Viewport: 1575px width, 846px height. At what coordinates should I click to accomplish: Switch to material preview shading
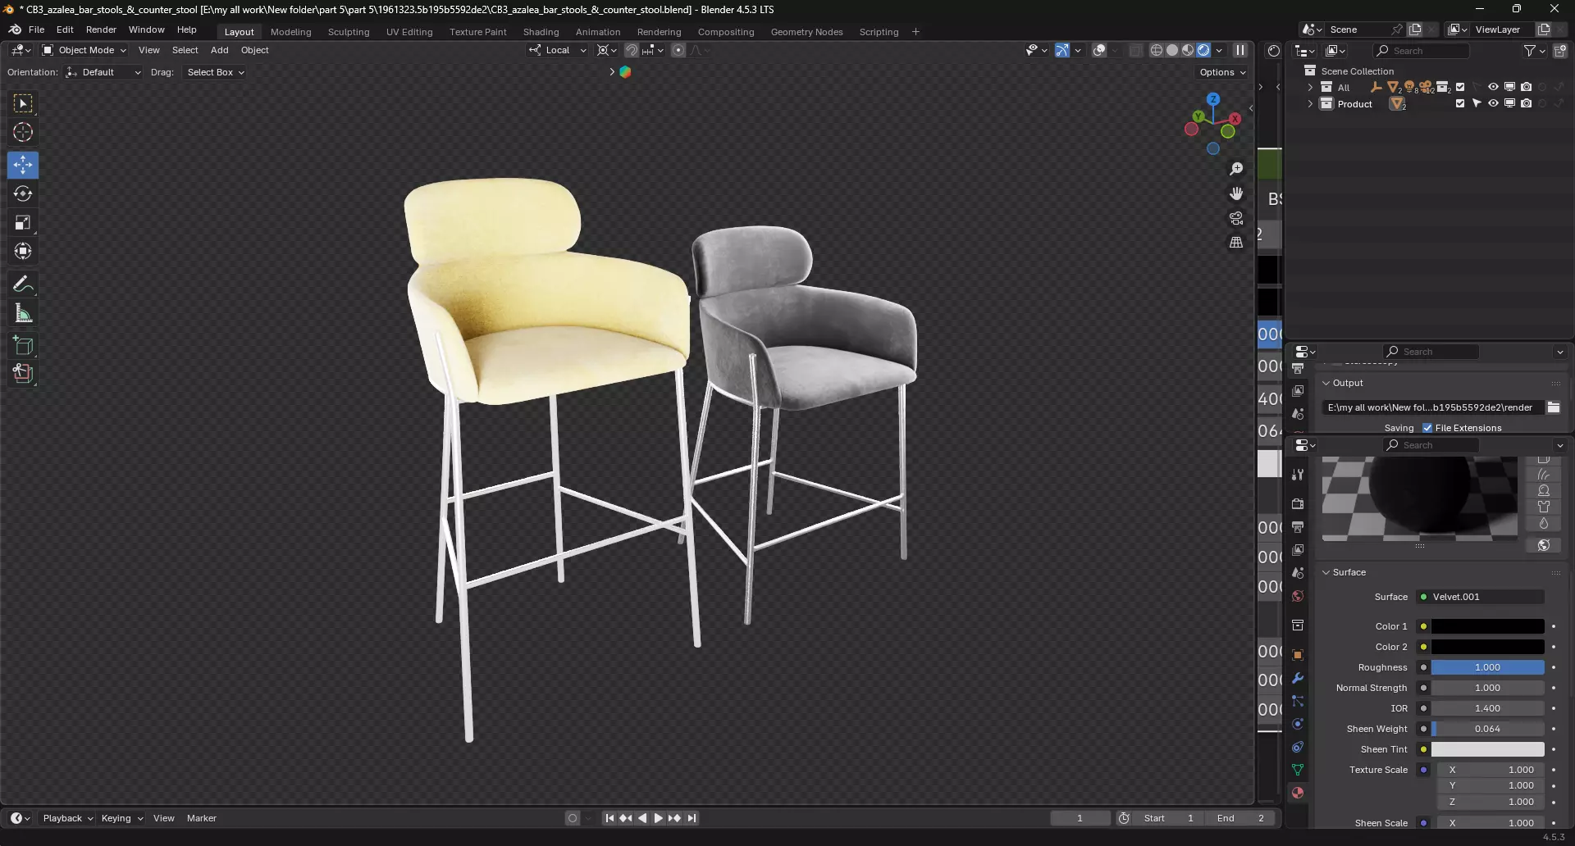[x=1188, y=50]
